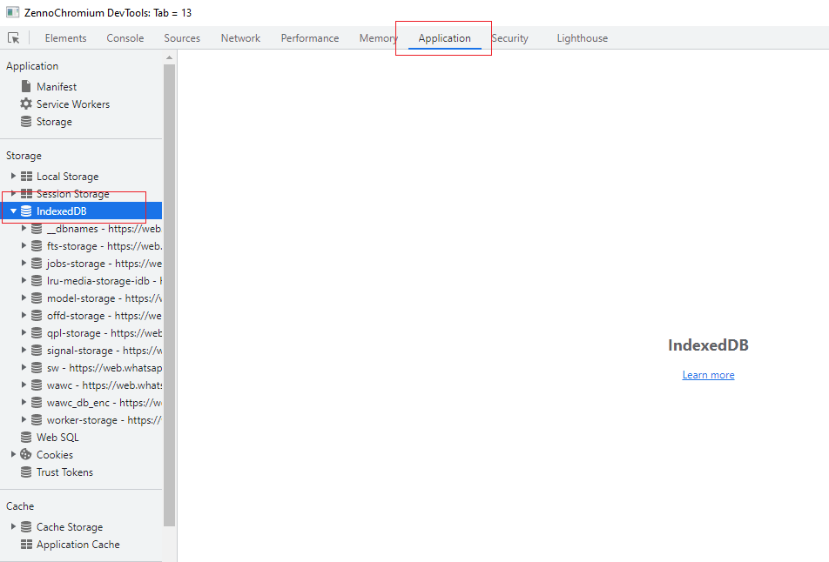
Task: Click the Application Cache grid icon
Action: click(26, 544)
